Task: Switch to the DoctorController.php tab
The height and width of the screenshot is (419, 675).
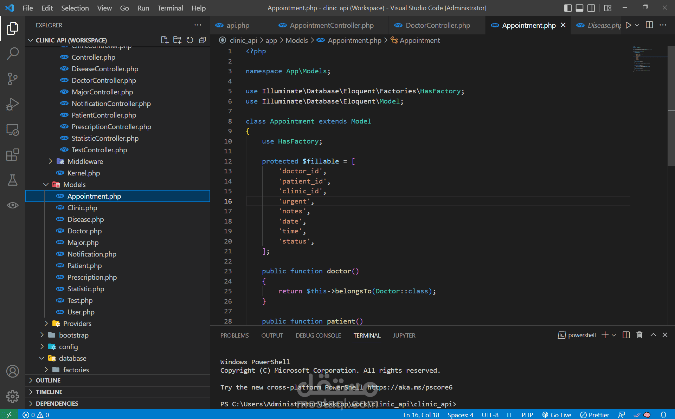Action: [x=437, y=25]
